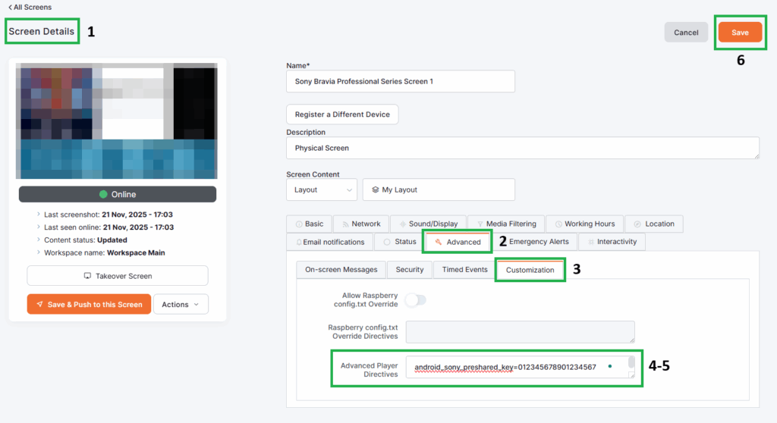Open the Basic settings tab
Screen dimensions: 777x423
pyautogui.click(x=309, y=224)
